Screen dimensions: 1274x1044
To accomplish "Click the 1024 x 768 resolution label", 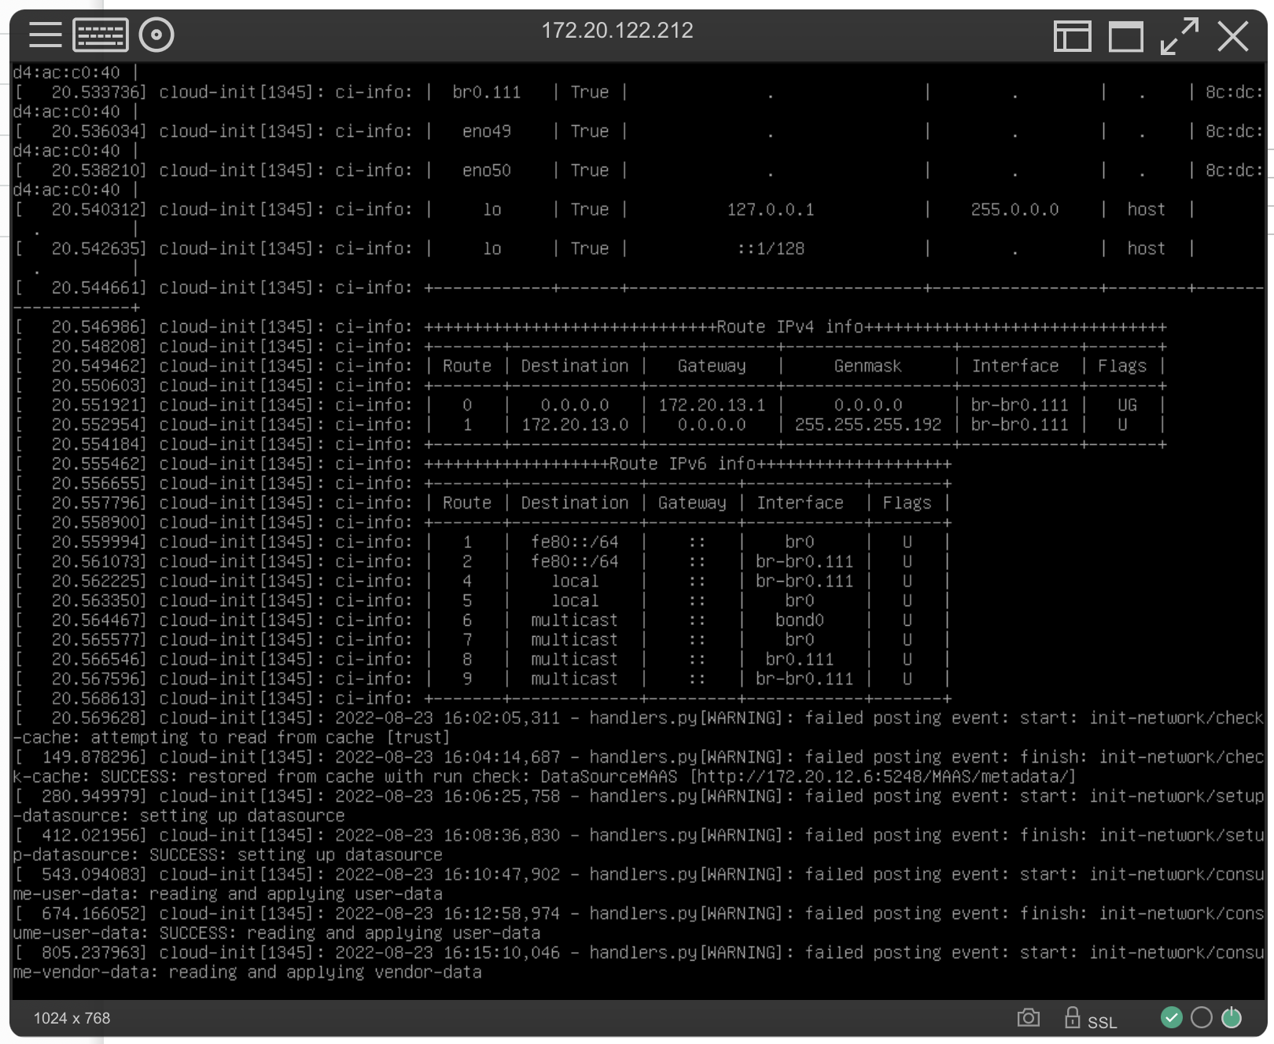I will (72, 1018).
